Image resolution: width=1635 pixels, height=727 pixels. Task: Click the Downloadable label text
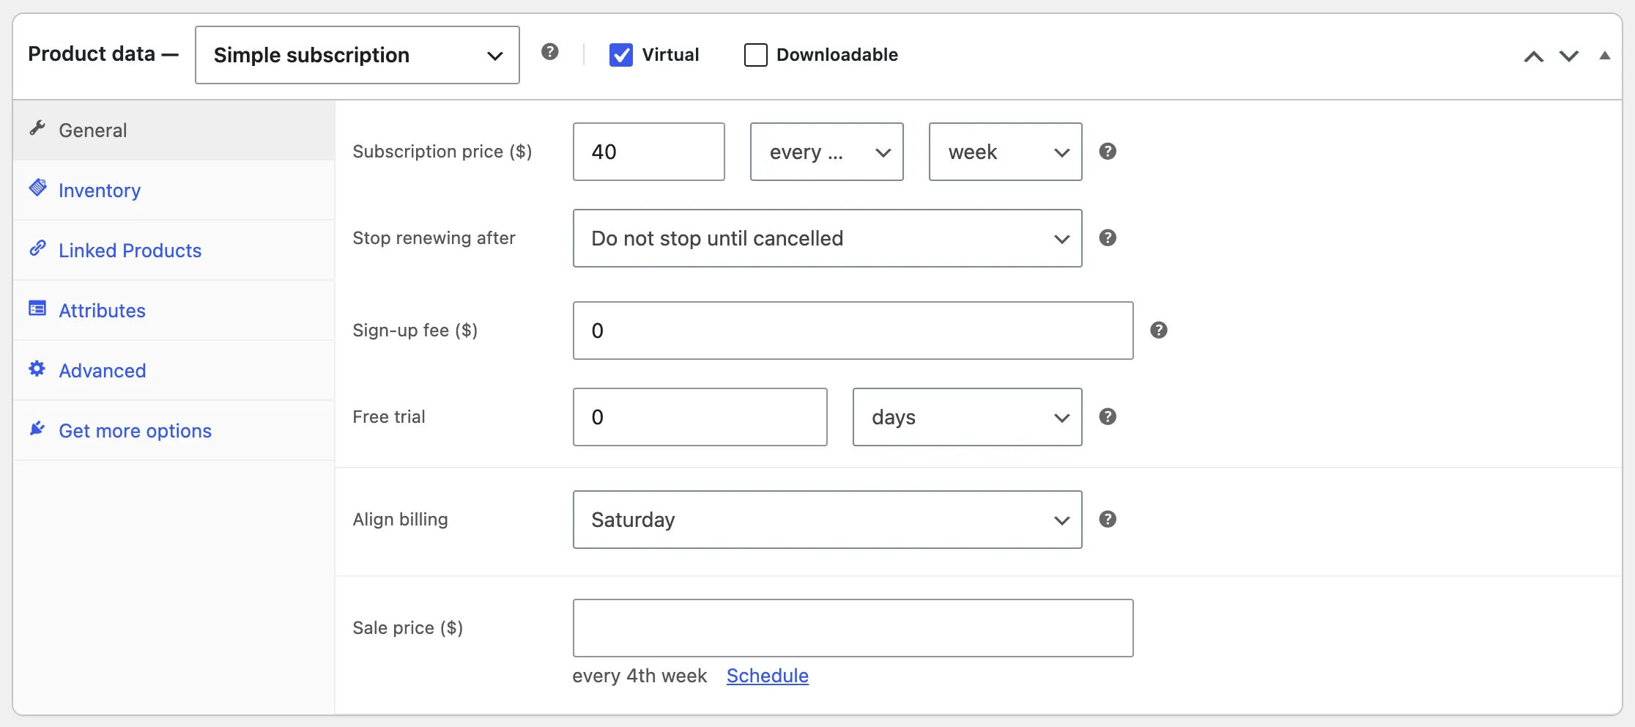[x=837, y=55]
